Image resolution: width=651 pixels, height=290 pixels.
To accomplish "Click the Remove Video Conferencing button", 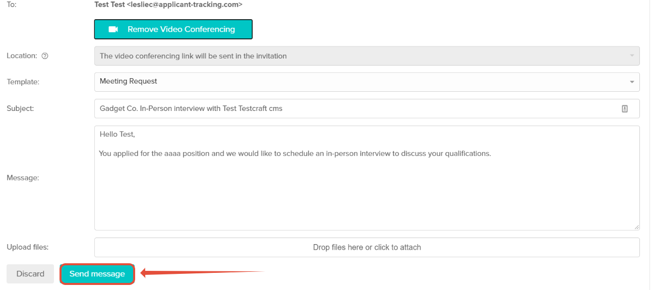I will click(x=173, y=29).
